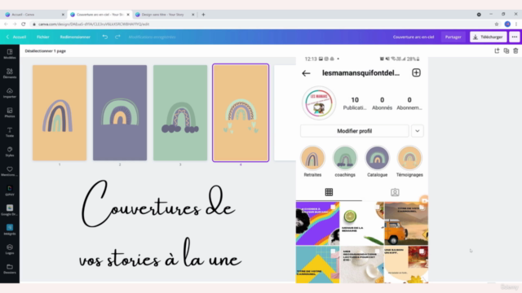Go back with Instagram arrow
Image resolution: width=522 pixels, height=293 pixels.
tap(306, 73)
